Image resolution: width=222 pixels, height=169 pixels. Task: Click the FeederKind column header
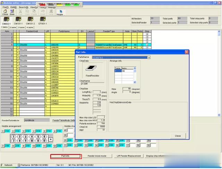[x=32, y=31]
